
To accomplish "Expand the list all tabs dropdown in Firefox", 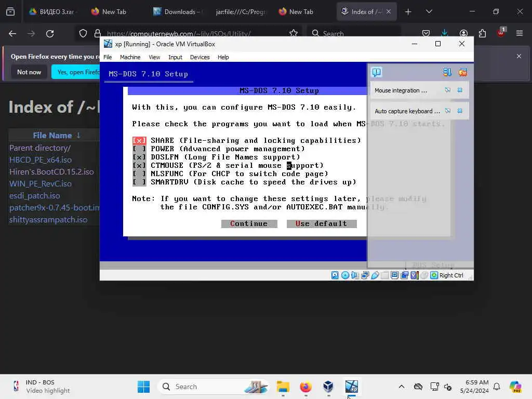I will click(429, 12).
